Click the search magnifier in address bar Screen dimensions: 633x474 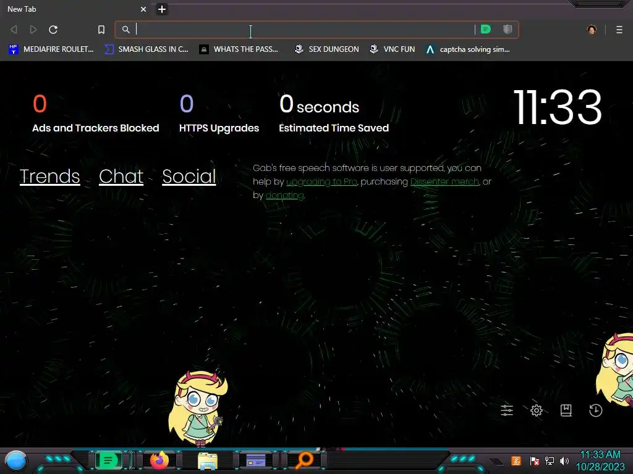tap(126, 30)
